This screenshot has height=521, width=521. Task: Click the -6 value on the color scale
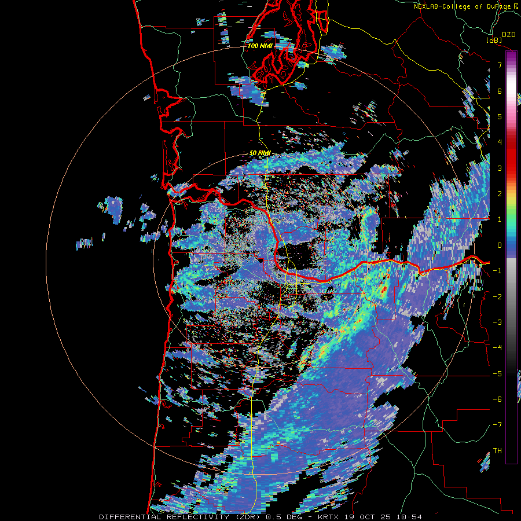pyautogui.click(x=497, y=399)
